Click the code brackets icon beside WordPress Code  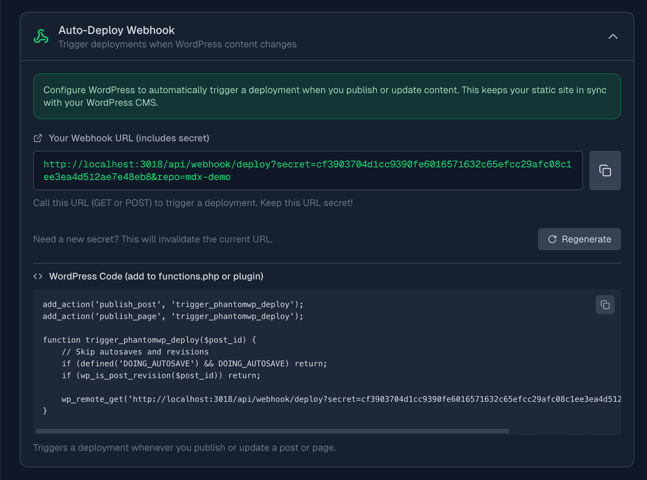pos(38,276)
